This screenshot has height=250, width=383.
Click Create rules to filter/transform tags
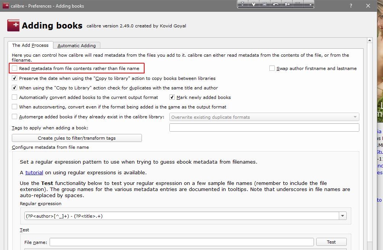(x=77, y=138)
